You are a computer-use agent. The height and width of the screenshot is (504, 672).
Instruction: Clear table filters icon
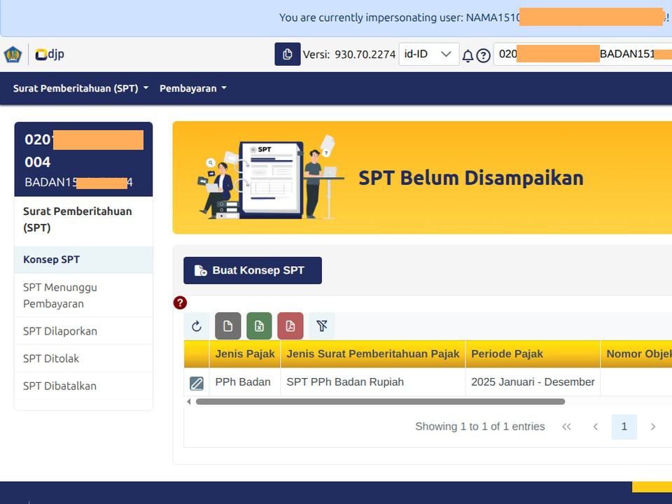pos(322,326)
